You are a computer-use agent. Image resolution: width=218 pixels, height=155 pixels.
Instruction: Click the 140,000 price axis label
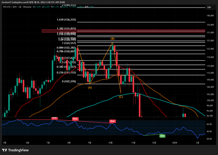point(210,16)
